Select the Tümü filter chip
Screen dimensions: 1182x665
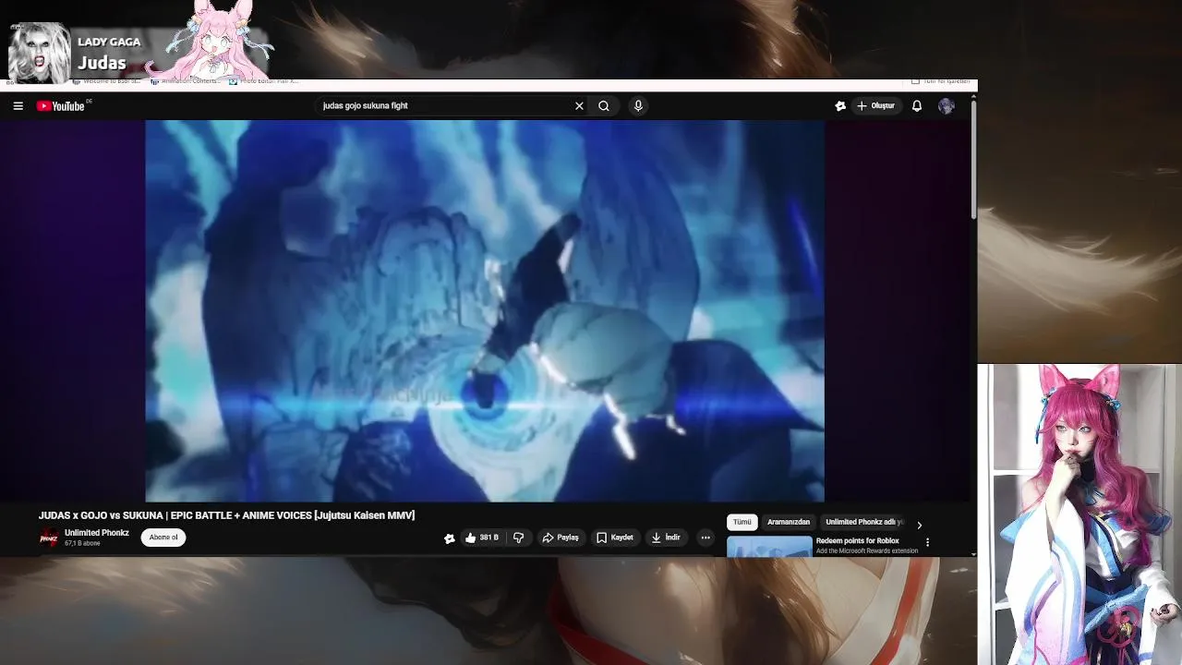(x=742, y=522)
